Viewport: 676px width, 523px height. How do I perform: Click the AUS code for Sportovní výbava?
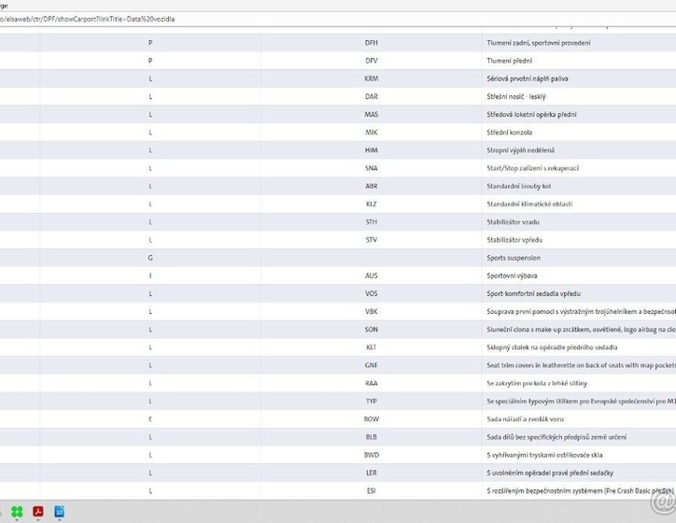[372, 276]
